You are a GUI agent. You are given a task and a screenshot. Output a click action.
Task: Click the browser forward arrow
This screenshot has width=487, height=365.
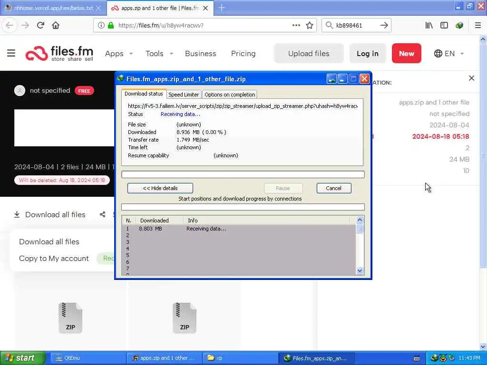(25, 25)
